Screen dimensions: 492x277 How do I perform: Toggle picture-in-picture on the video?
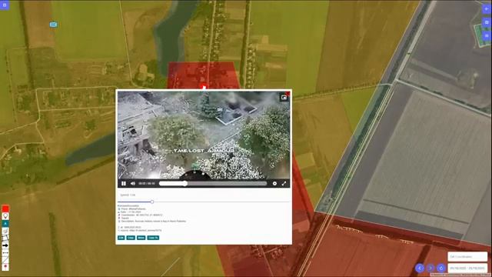coord(284,98)
